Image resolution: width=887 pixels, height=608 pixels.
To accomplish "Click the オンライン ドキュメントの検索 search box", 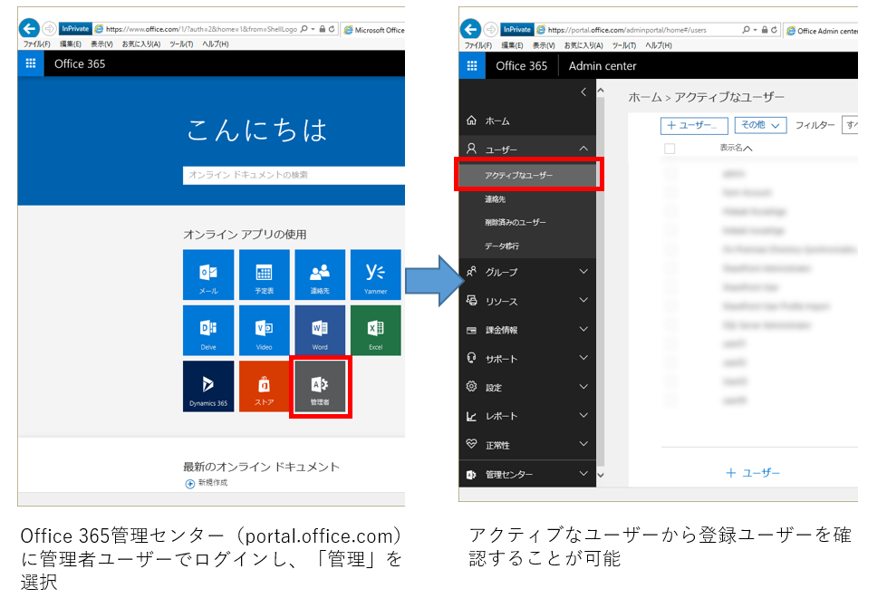I will click(294, 175).
